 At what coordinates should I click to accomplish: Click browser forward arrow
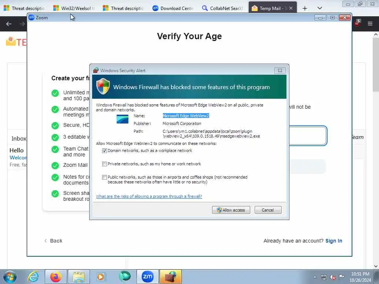tap(22, 24)
